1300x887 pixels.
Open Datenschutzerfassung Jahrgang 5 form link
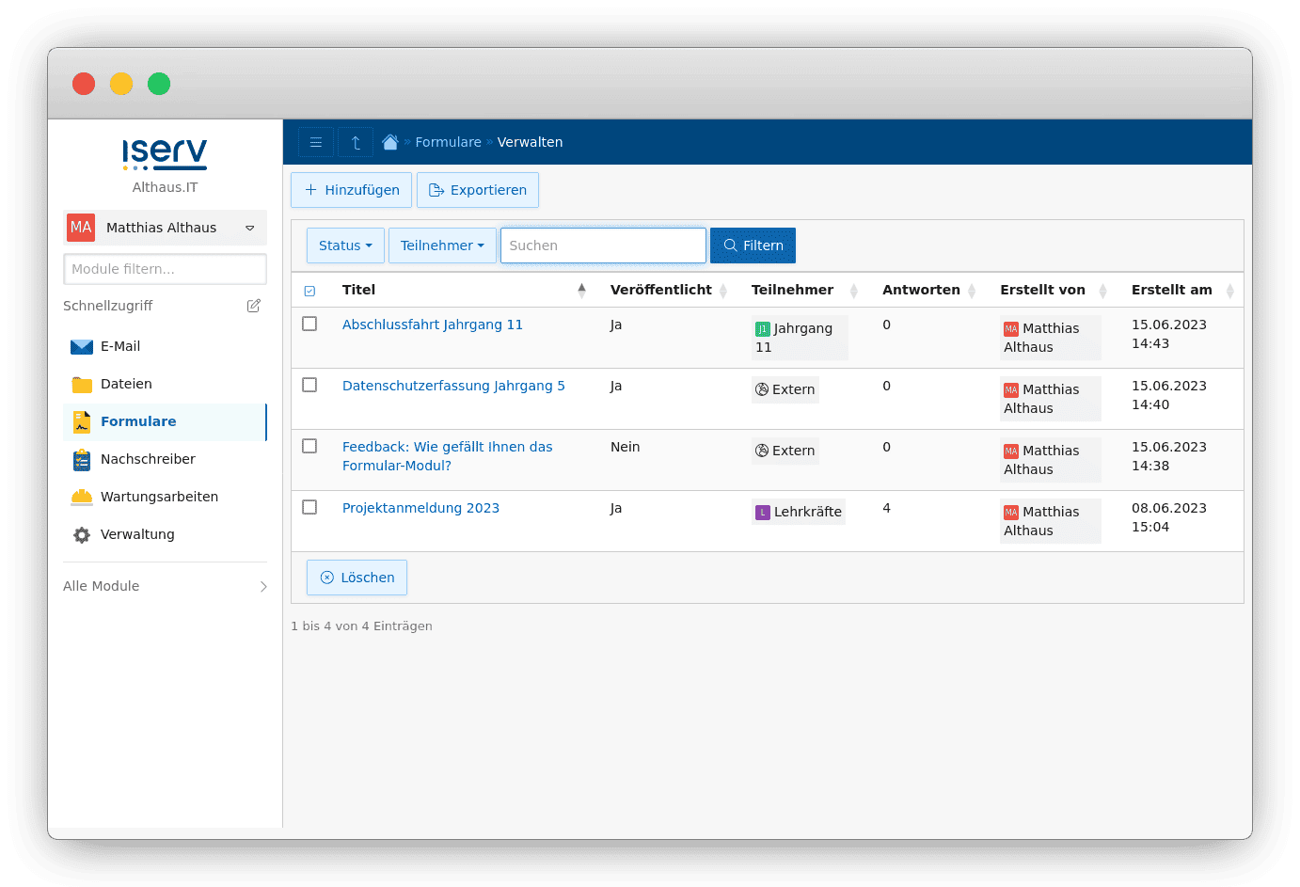coord(453,386)
